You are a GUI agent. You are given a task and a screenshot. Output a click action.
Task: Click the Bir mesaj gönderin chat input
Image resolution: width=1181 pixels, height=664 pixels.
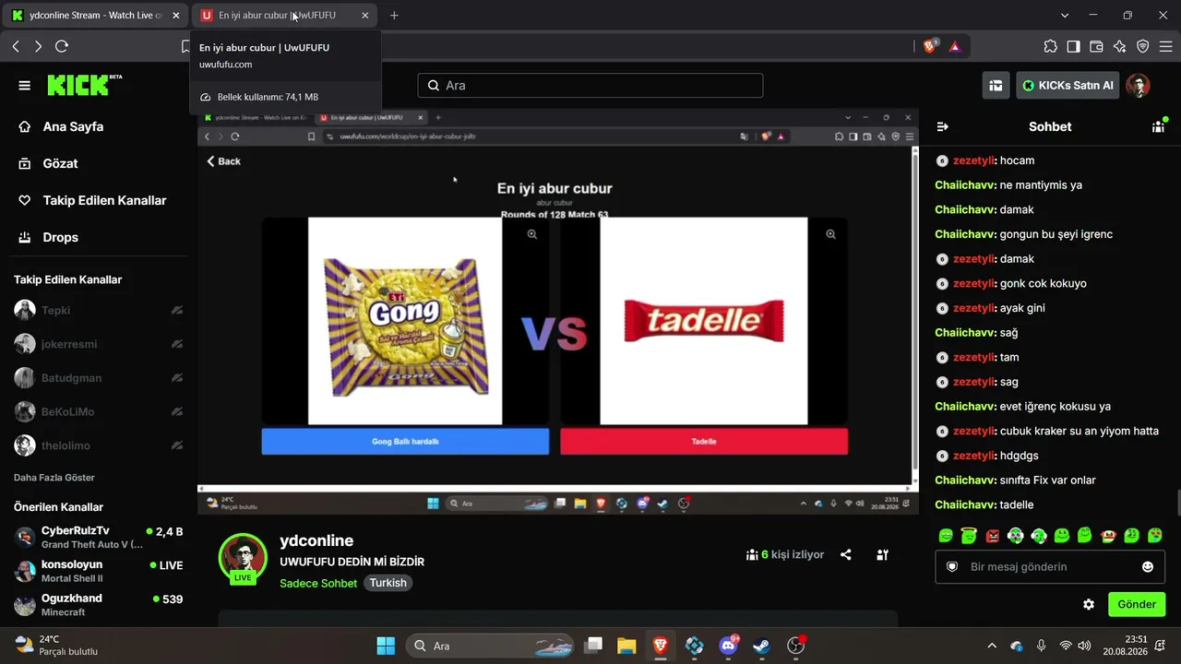1050,567
